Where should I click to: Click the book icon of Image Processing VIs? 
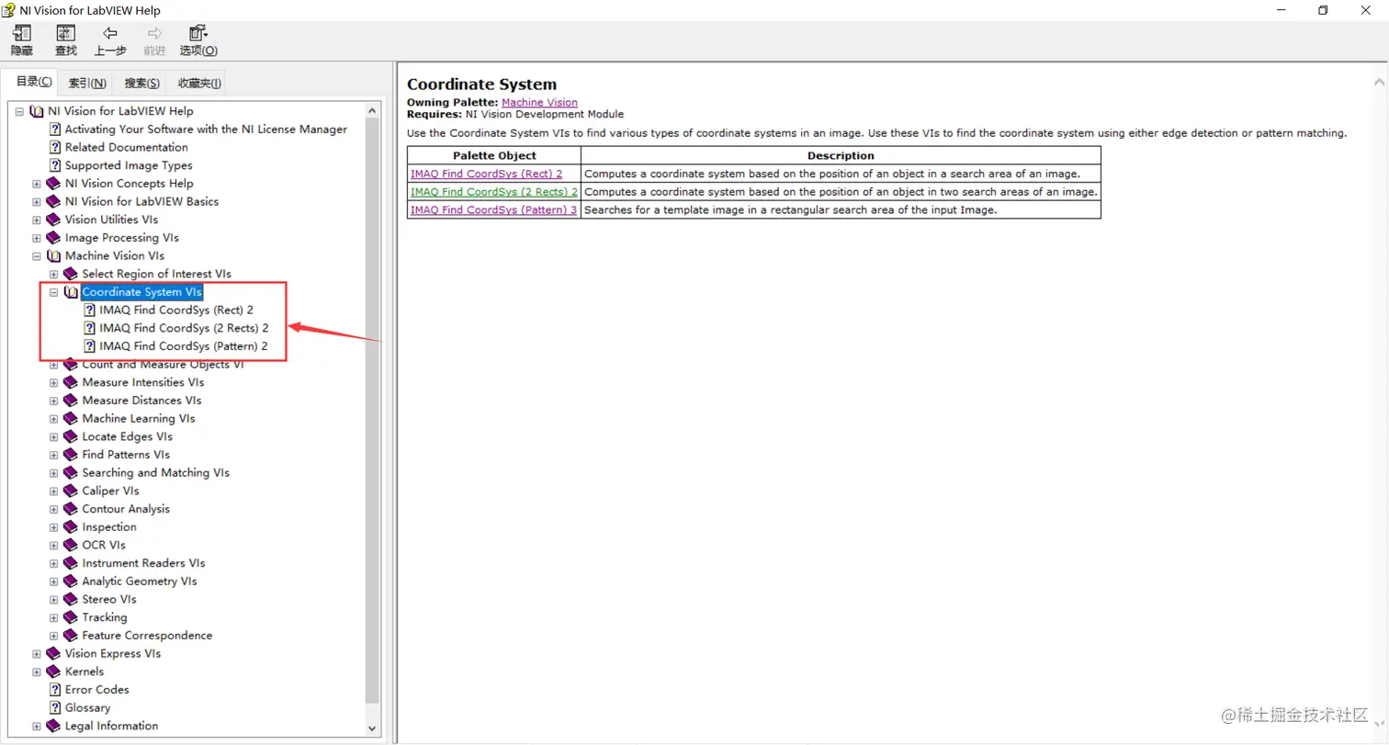53,238
